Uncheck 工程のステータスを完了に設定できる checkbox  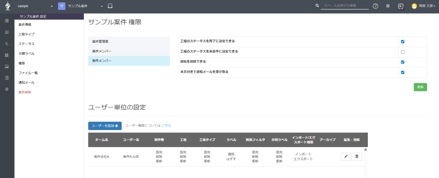(x=403, y=42)
